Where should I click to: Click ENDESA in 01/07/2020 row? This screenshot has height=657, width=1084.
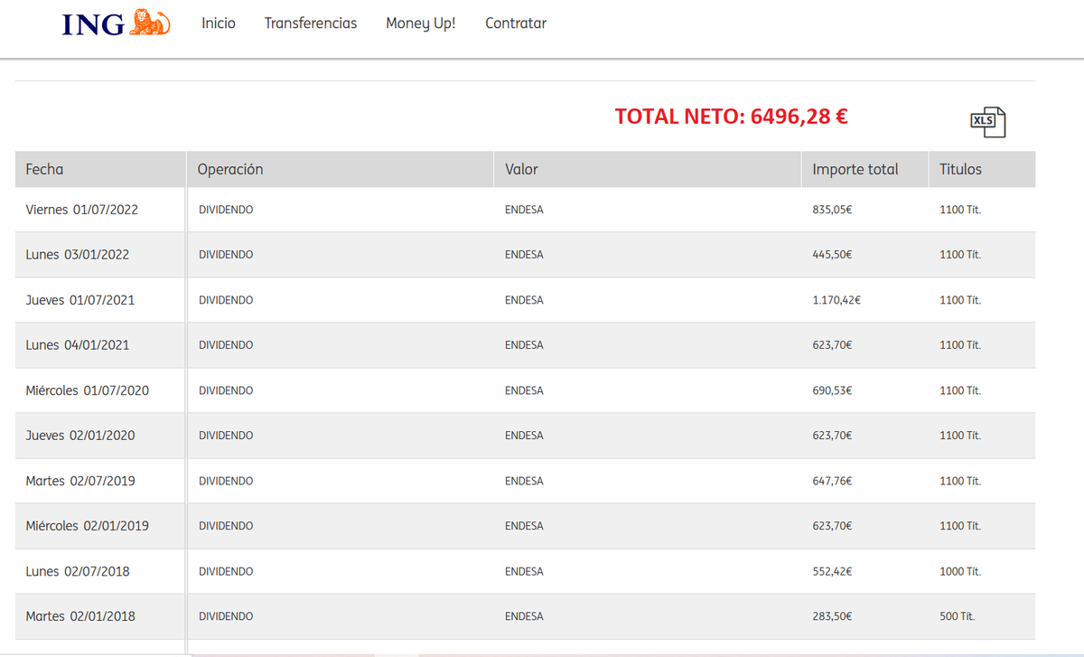tap(524, 390)
